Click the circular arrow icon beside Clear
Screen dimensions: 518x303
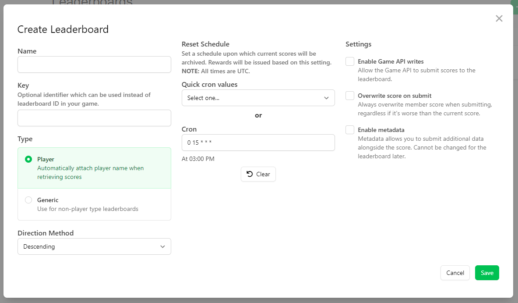(250, 174)
